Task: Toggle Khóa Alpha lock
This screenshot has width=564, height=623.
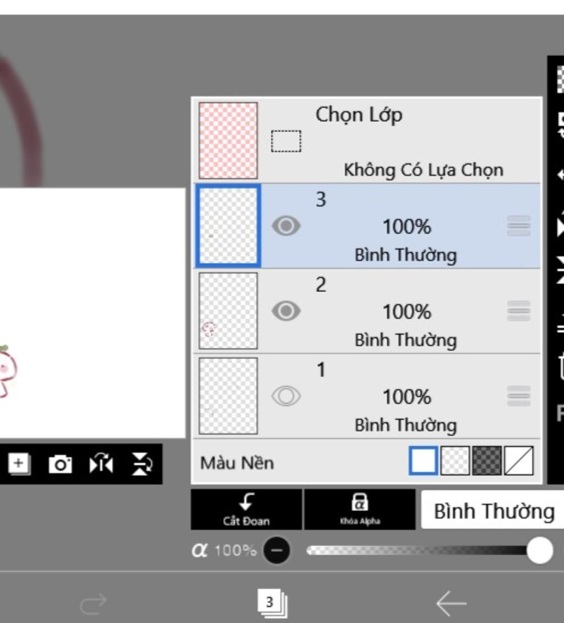Action: click(360, 510)
